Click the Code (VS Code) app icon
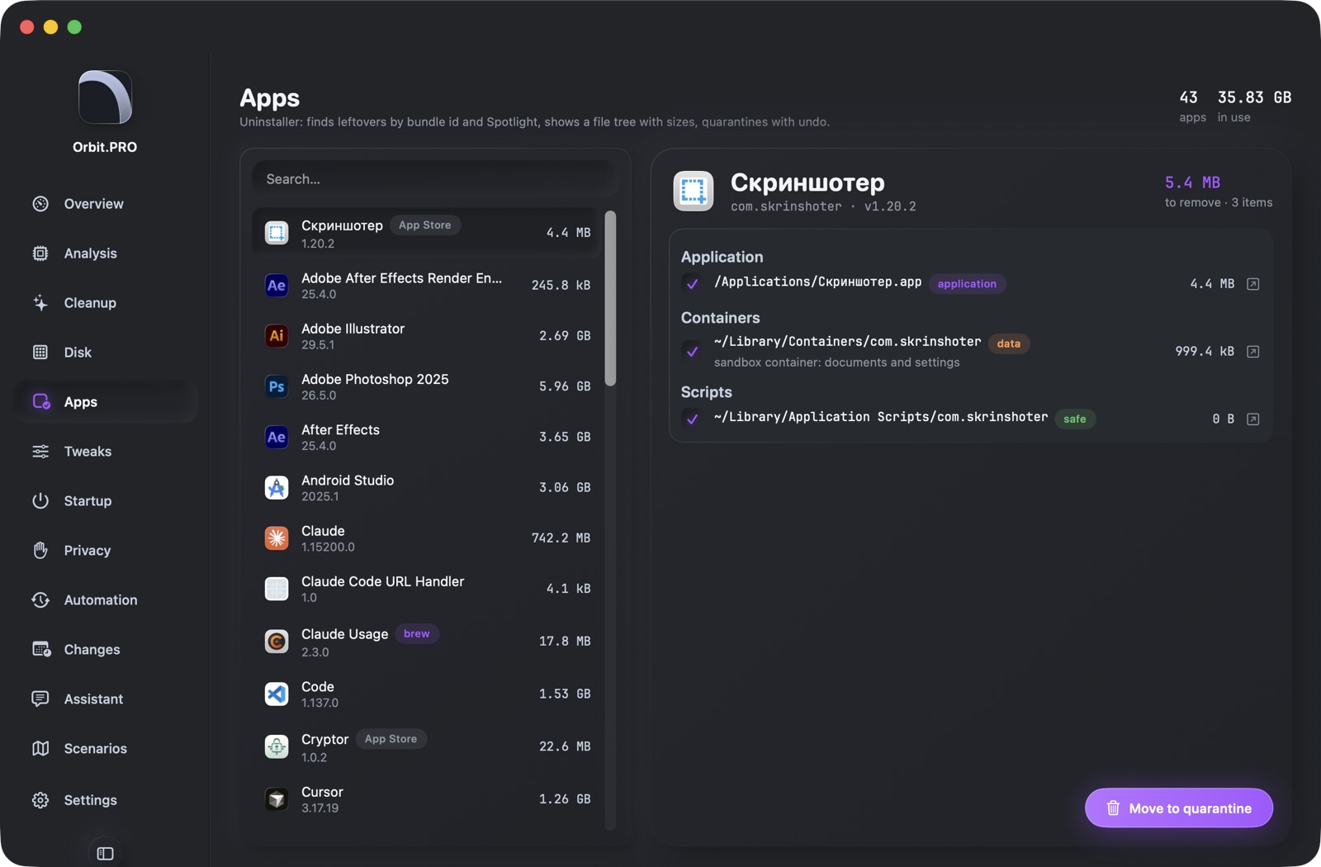The width and height of the screenshot is (1321, 867). coord(277,694)
